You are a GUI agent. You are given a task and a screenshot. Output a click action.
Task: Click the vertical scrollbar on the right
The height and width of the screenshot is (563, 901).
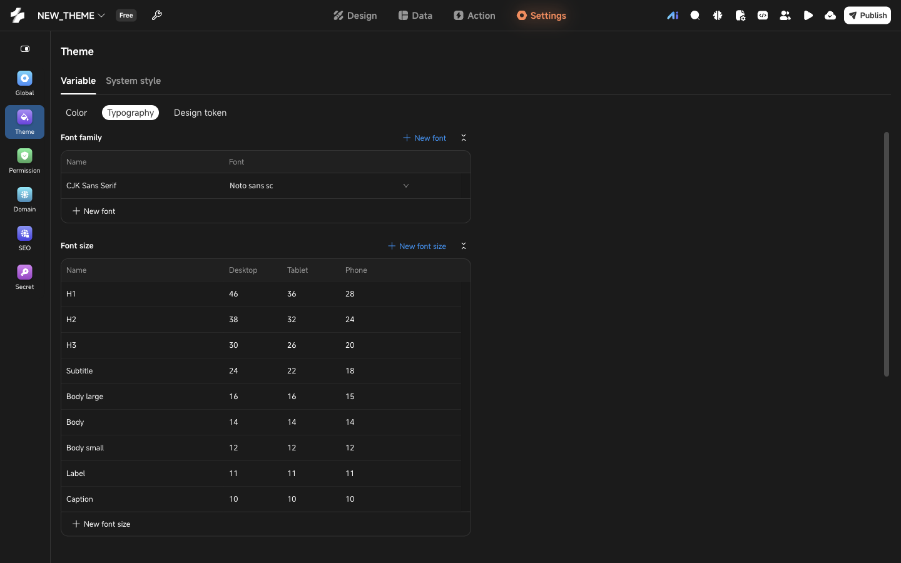pos(886,254)
